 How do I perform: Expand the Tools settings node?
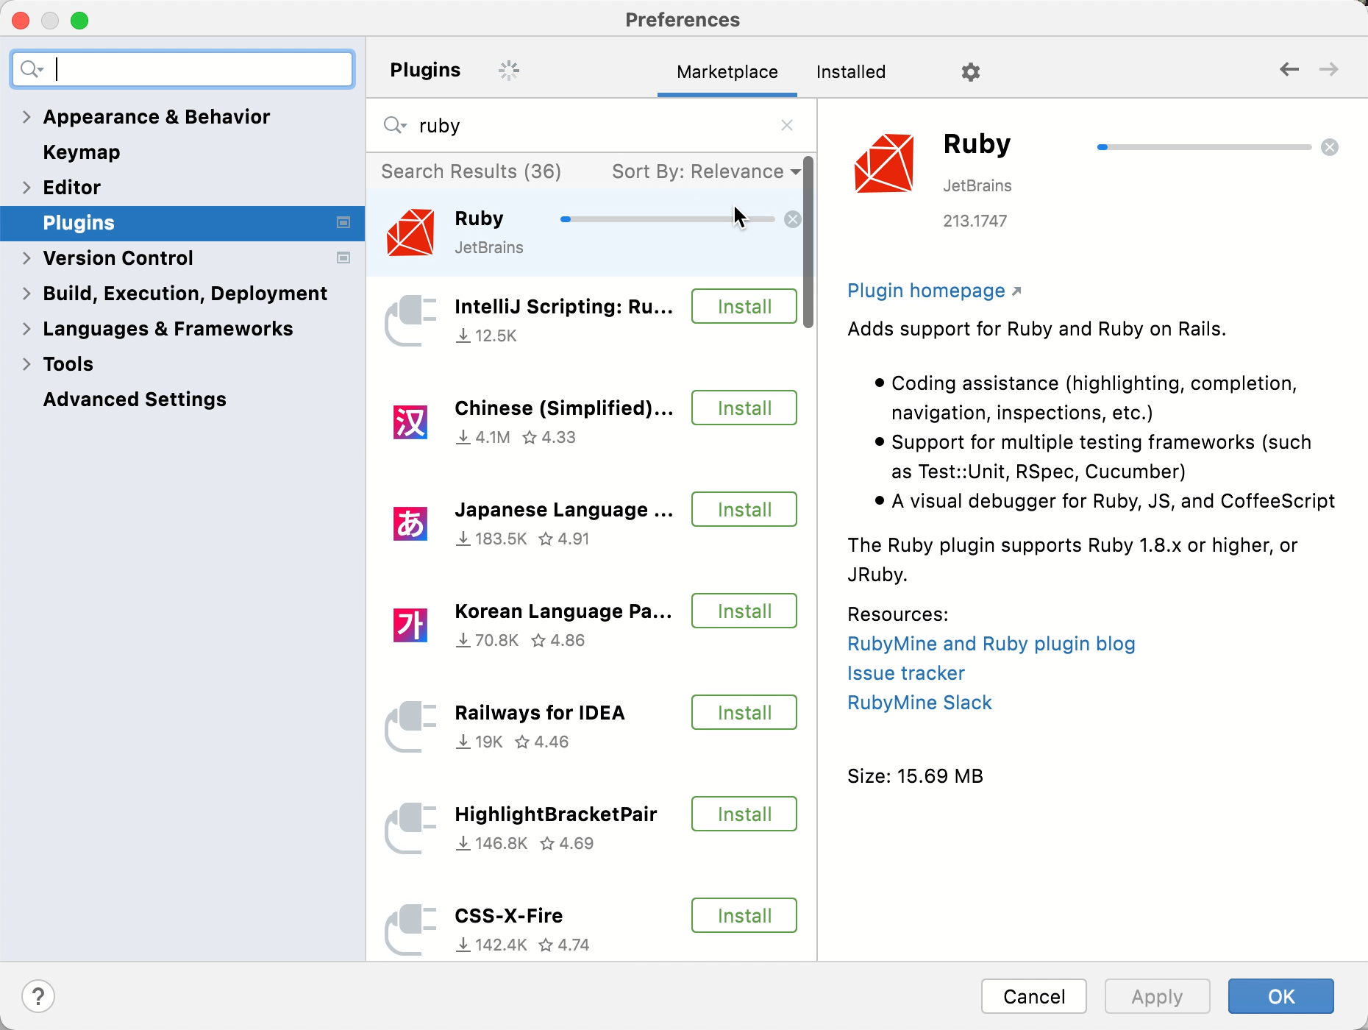pos(26,364)
